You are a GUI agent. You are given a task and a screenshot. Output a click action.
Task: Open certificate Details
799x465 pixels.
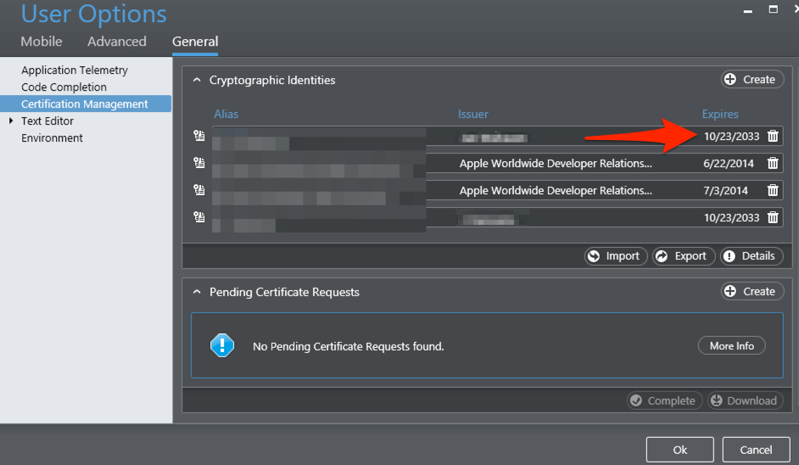752,256
